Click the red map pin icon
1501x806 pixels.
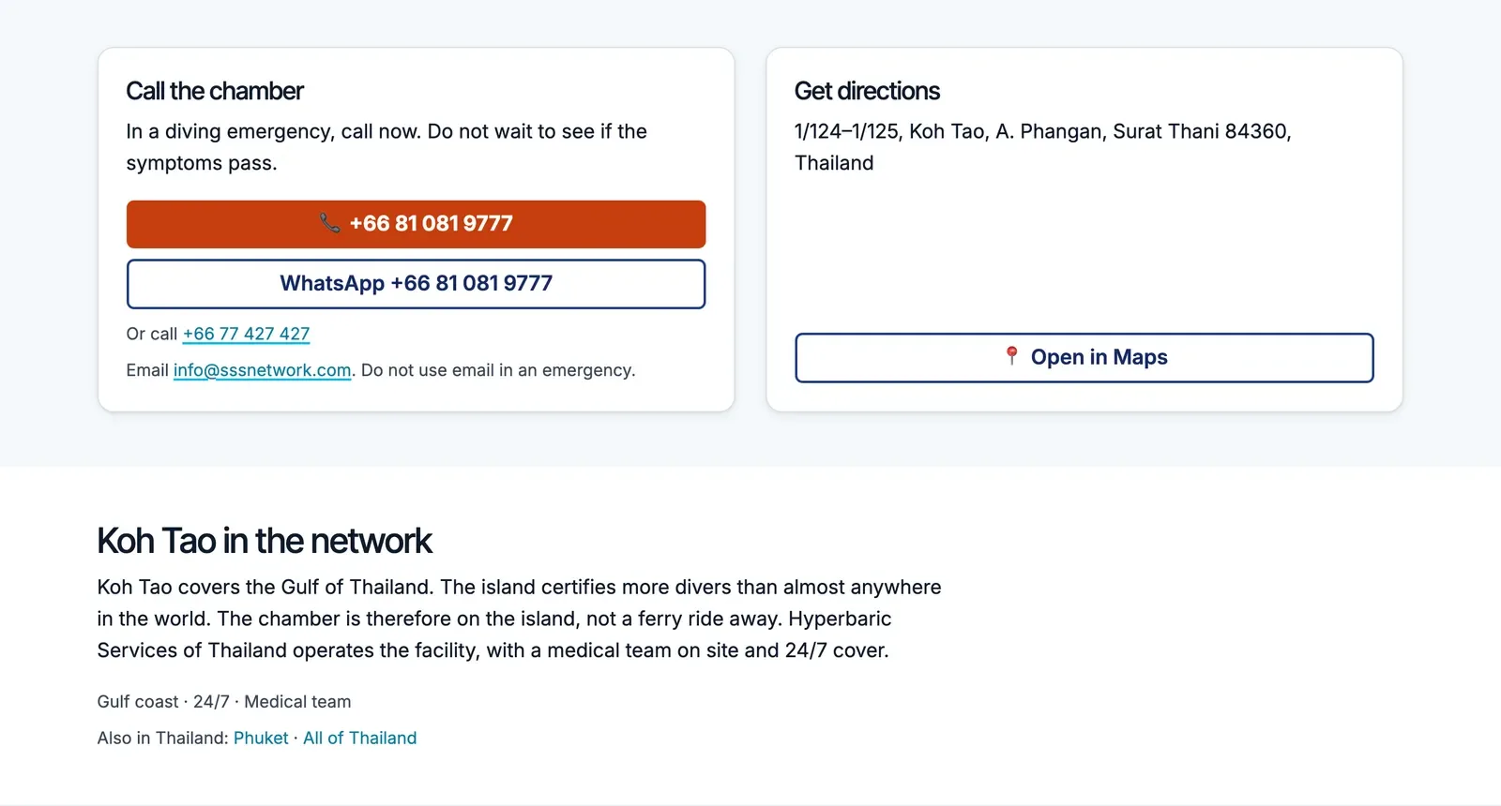[1011, 356]
